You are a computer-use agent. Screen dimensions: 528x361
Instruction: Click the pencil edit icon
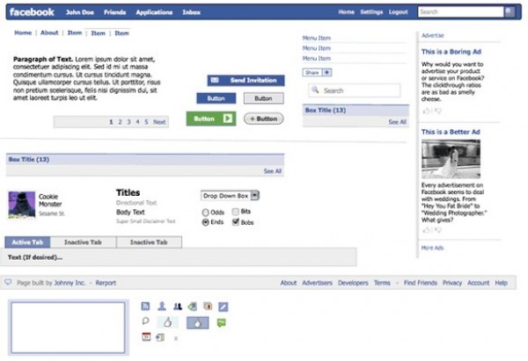tap(224, 307)
